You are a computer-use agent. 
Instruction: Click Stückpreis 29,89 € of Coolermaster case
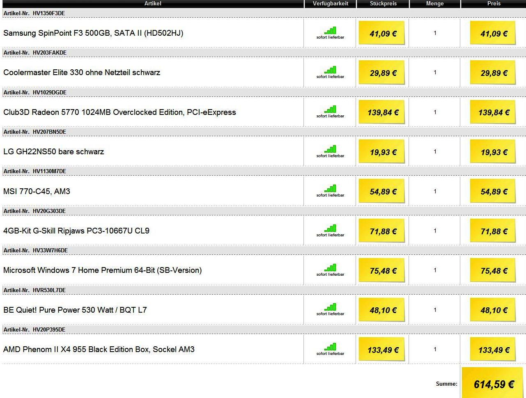point(382,73)
